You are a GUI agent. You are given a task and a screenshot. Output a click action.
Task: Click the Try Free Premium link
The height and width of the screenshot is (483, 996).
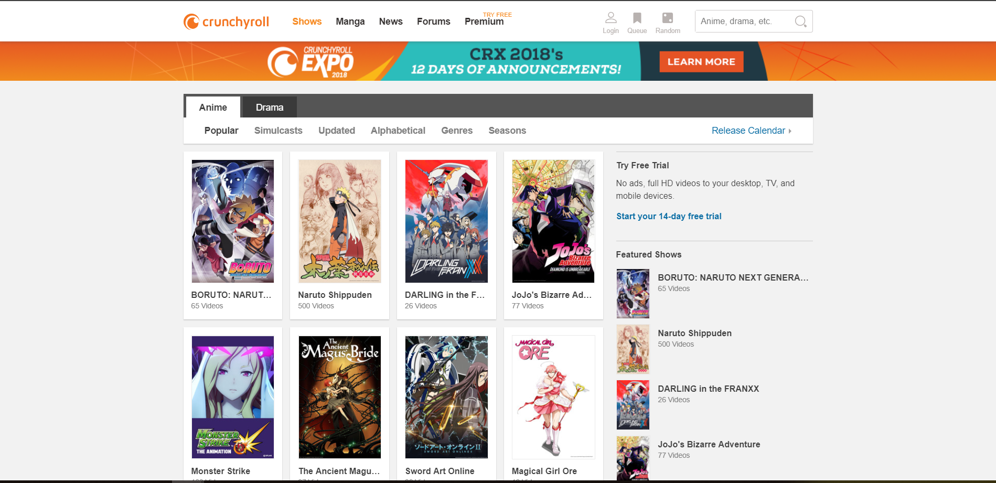(x=484, y=21)
